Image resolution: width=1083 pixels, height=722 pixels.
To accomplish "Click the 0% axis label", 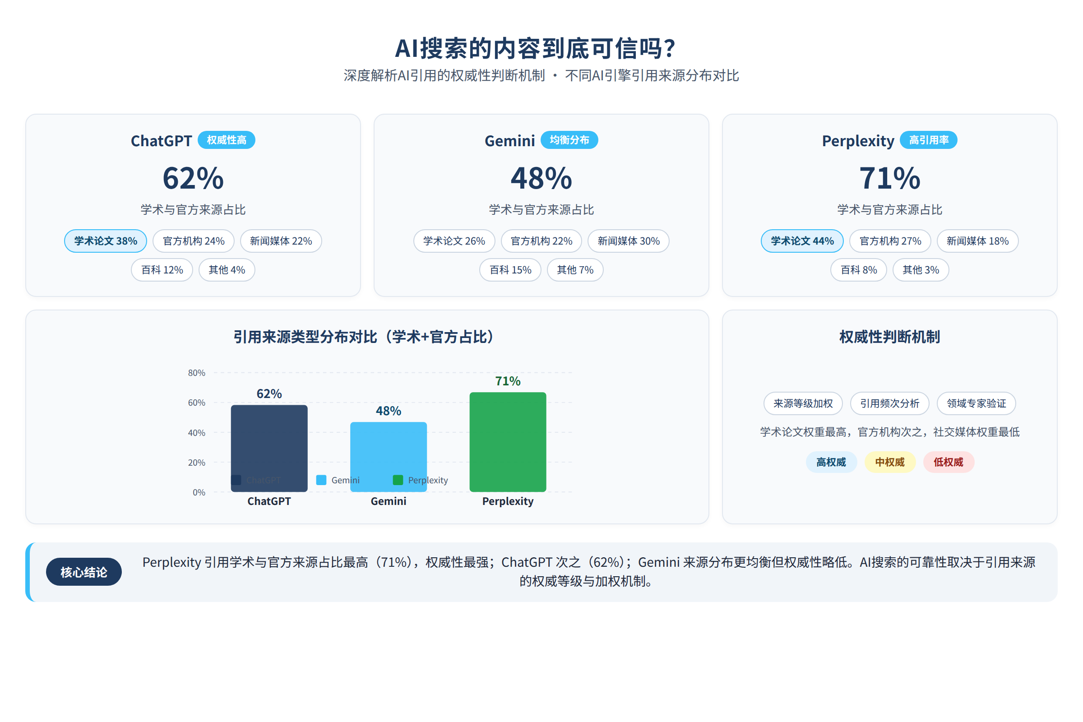I will [199, 492].
